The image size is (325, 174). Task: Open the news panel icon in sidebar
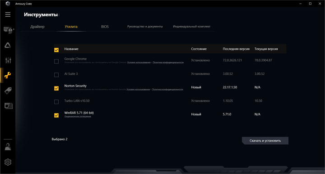pyautogui.click(x=9, y=106)
